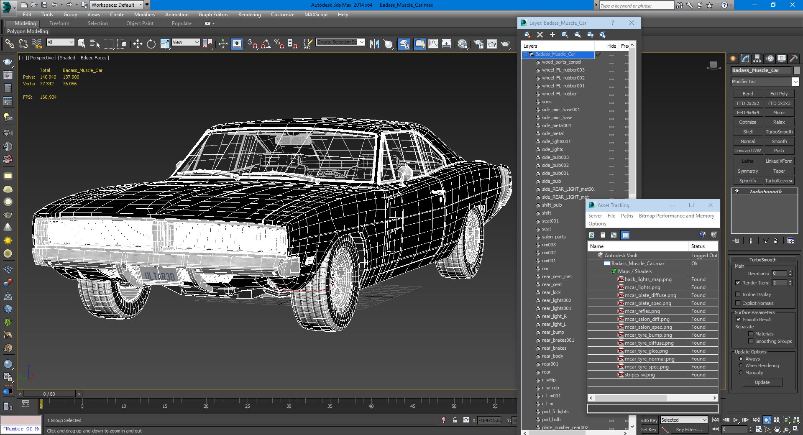The image size is (803, 435).
Task: Open the Material Editor icon
Action: coord(462,43)
